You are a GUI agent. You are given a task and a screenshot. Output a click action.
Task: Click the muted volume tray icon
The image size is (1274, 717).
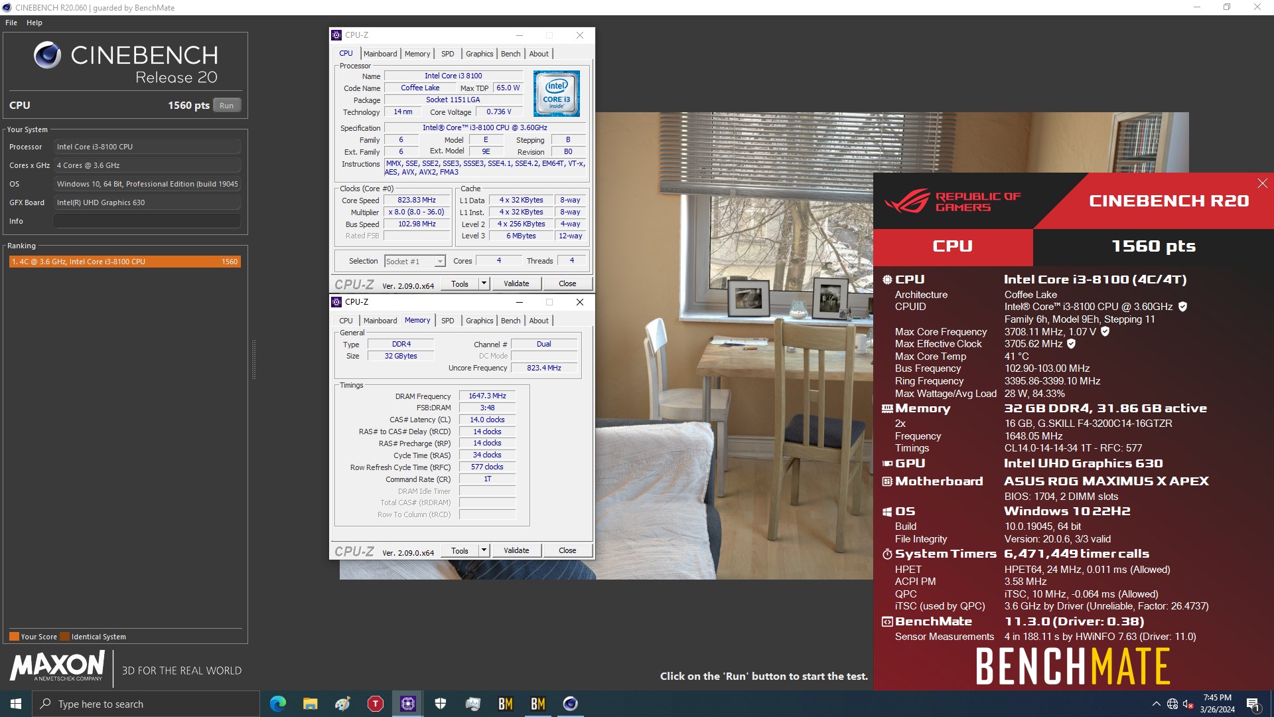[1188, 704]
